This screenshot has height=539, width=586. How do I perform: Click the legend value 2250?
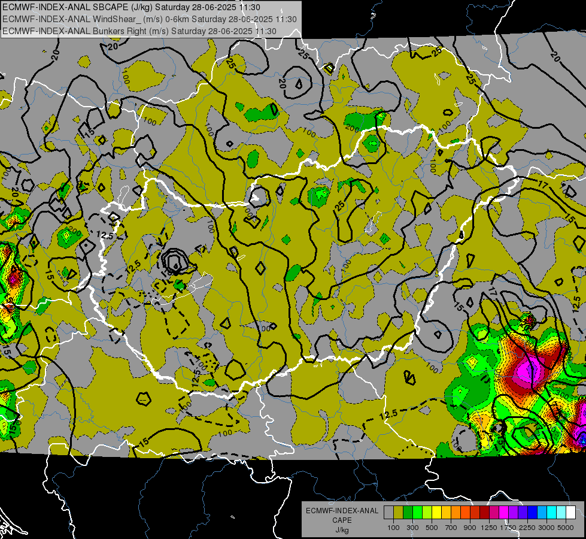click(x=527, y=528)
